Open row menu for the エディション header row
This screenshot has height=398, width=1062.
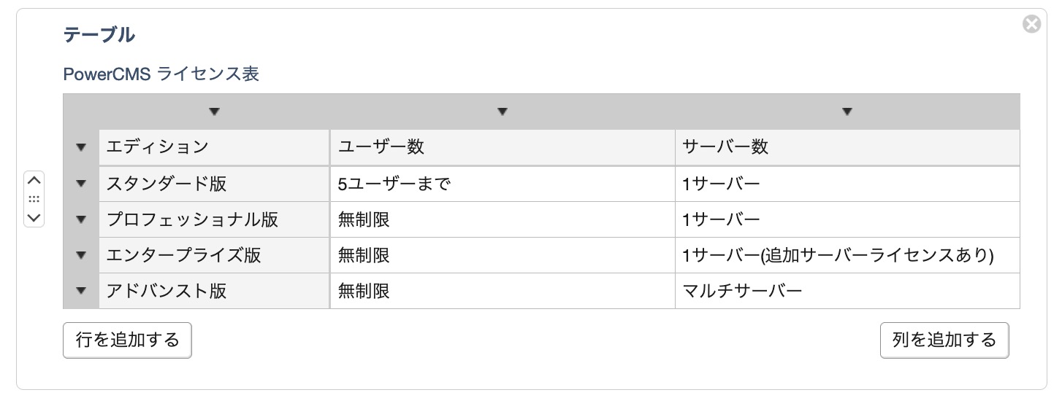click(81, 148)
